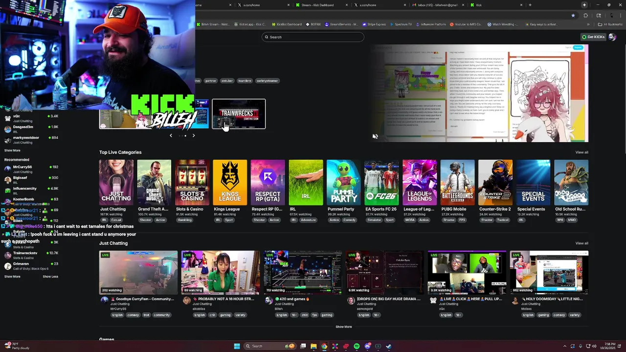Image resolution: width=626 pixels, height=352 pixels.
Task: Open the Youtube to MP3 bookmark
Action: point(466,24)
